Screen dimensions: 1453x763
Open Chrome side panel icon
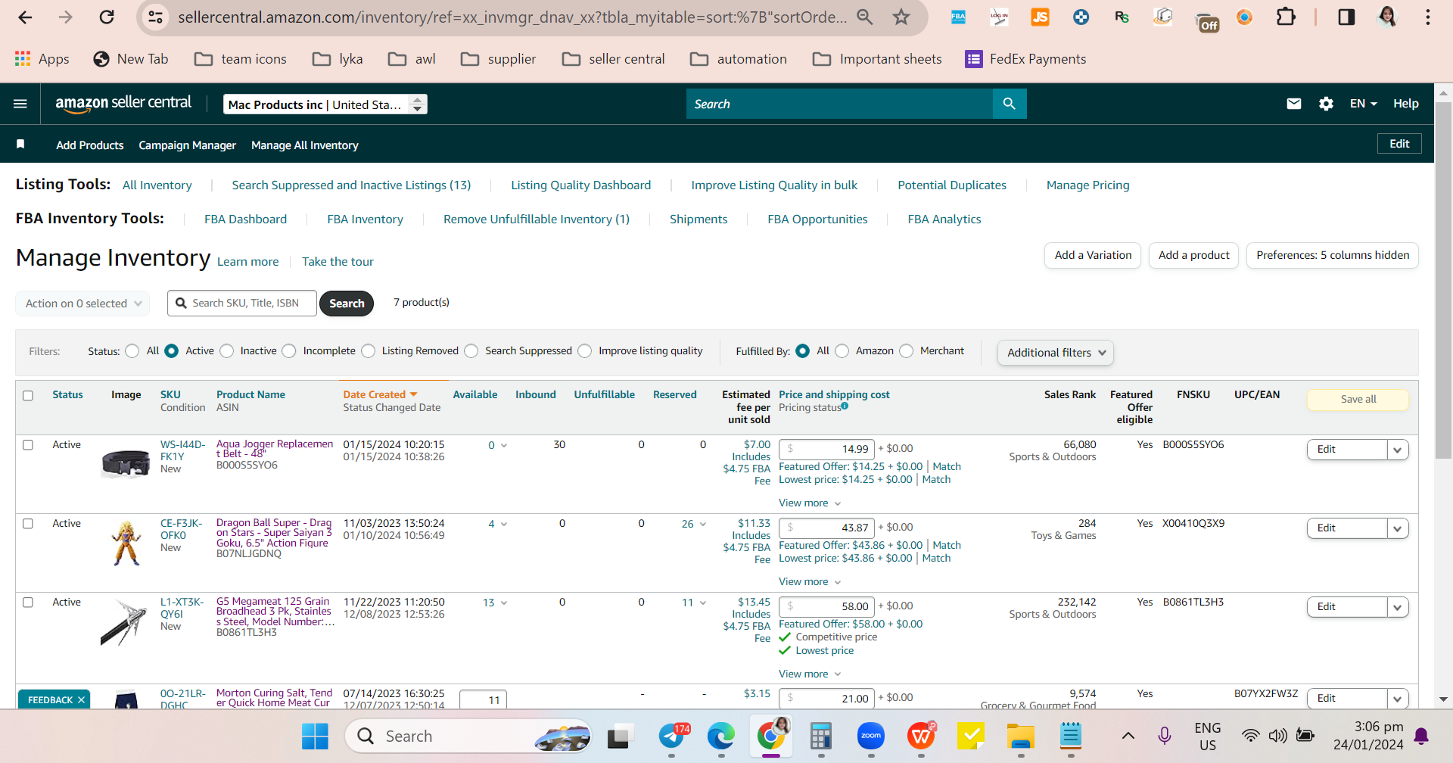point(1346,17)
